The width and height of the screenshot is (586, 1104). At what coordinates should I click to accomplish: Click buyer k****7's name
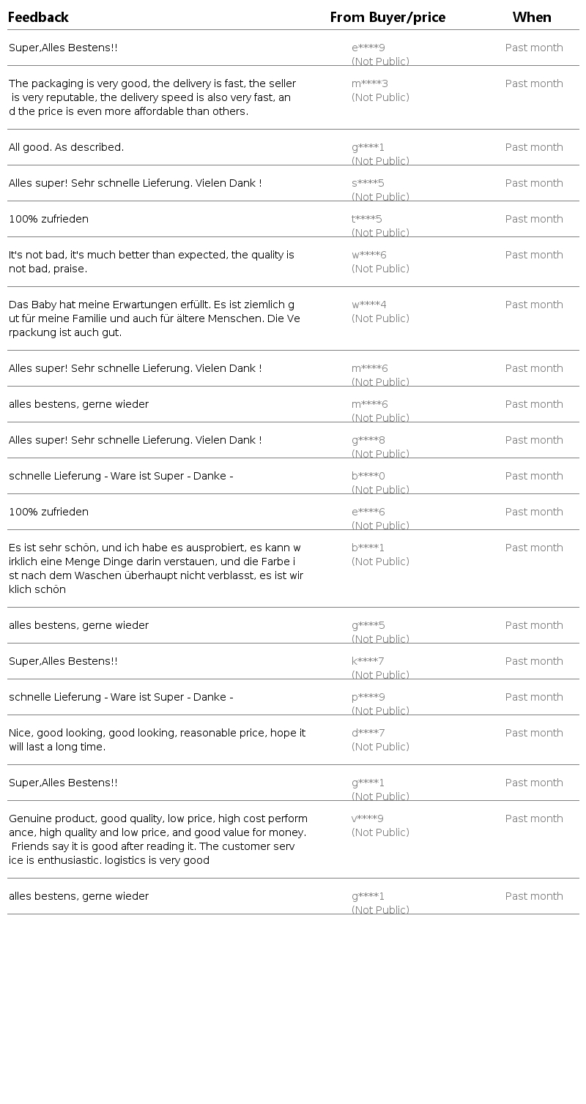coord(368,662)
